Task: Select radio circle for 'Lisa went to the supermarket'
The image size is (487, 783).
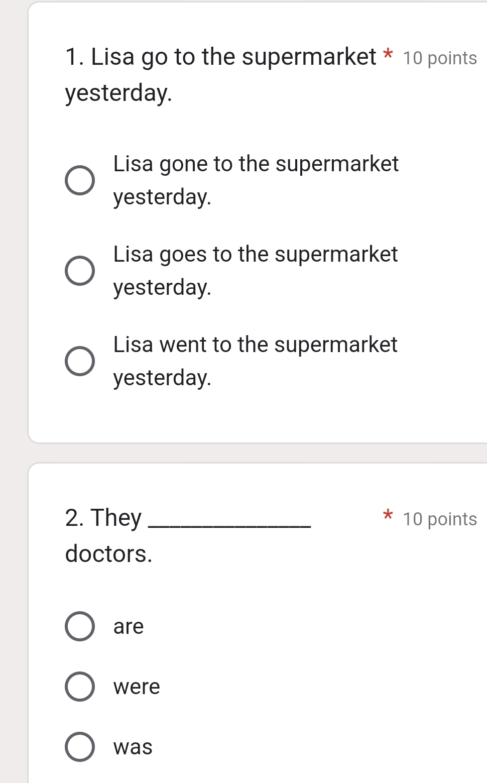Action: coord(80,361)
